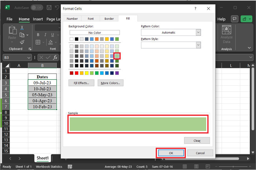Click the Format Cells help question mark

tap(195, 9)
